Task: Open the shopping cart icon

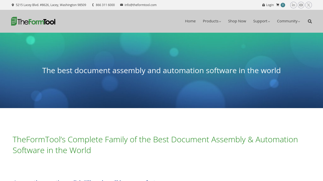Action: (278, 5)
